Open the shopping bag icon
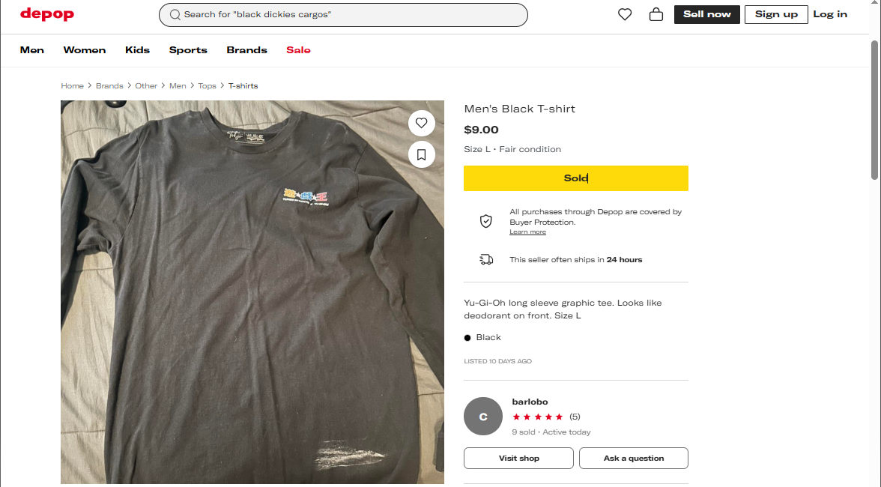Viewport: 881px width, 487px height. tap(656, 14)
